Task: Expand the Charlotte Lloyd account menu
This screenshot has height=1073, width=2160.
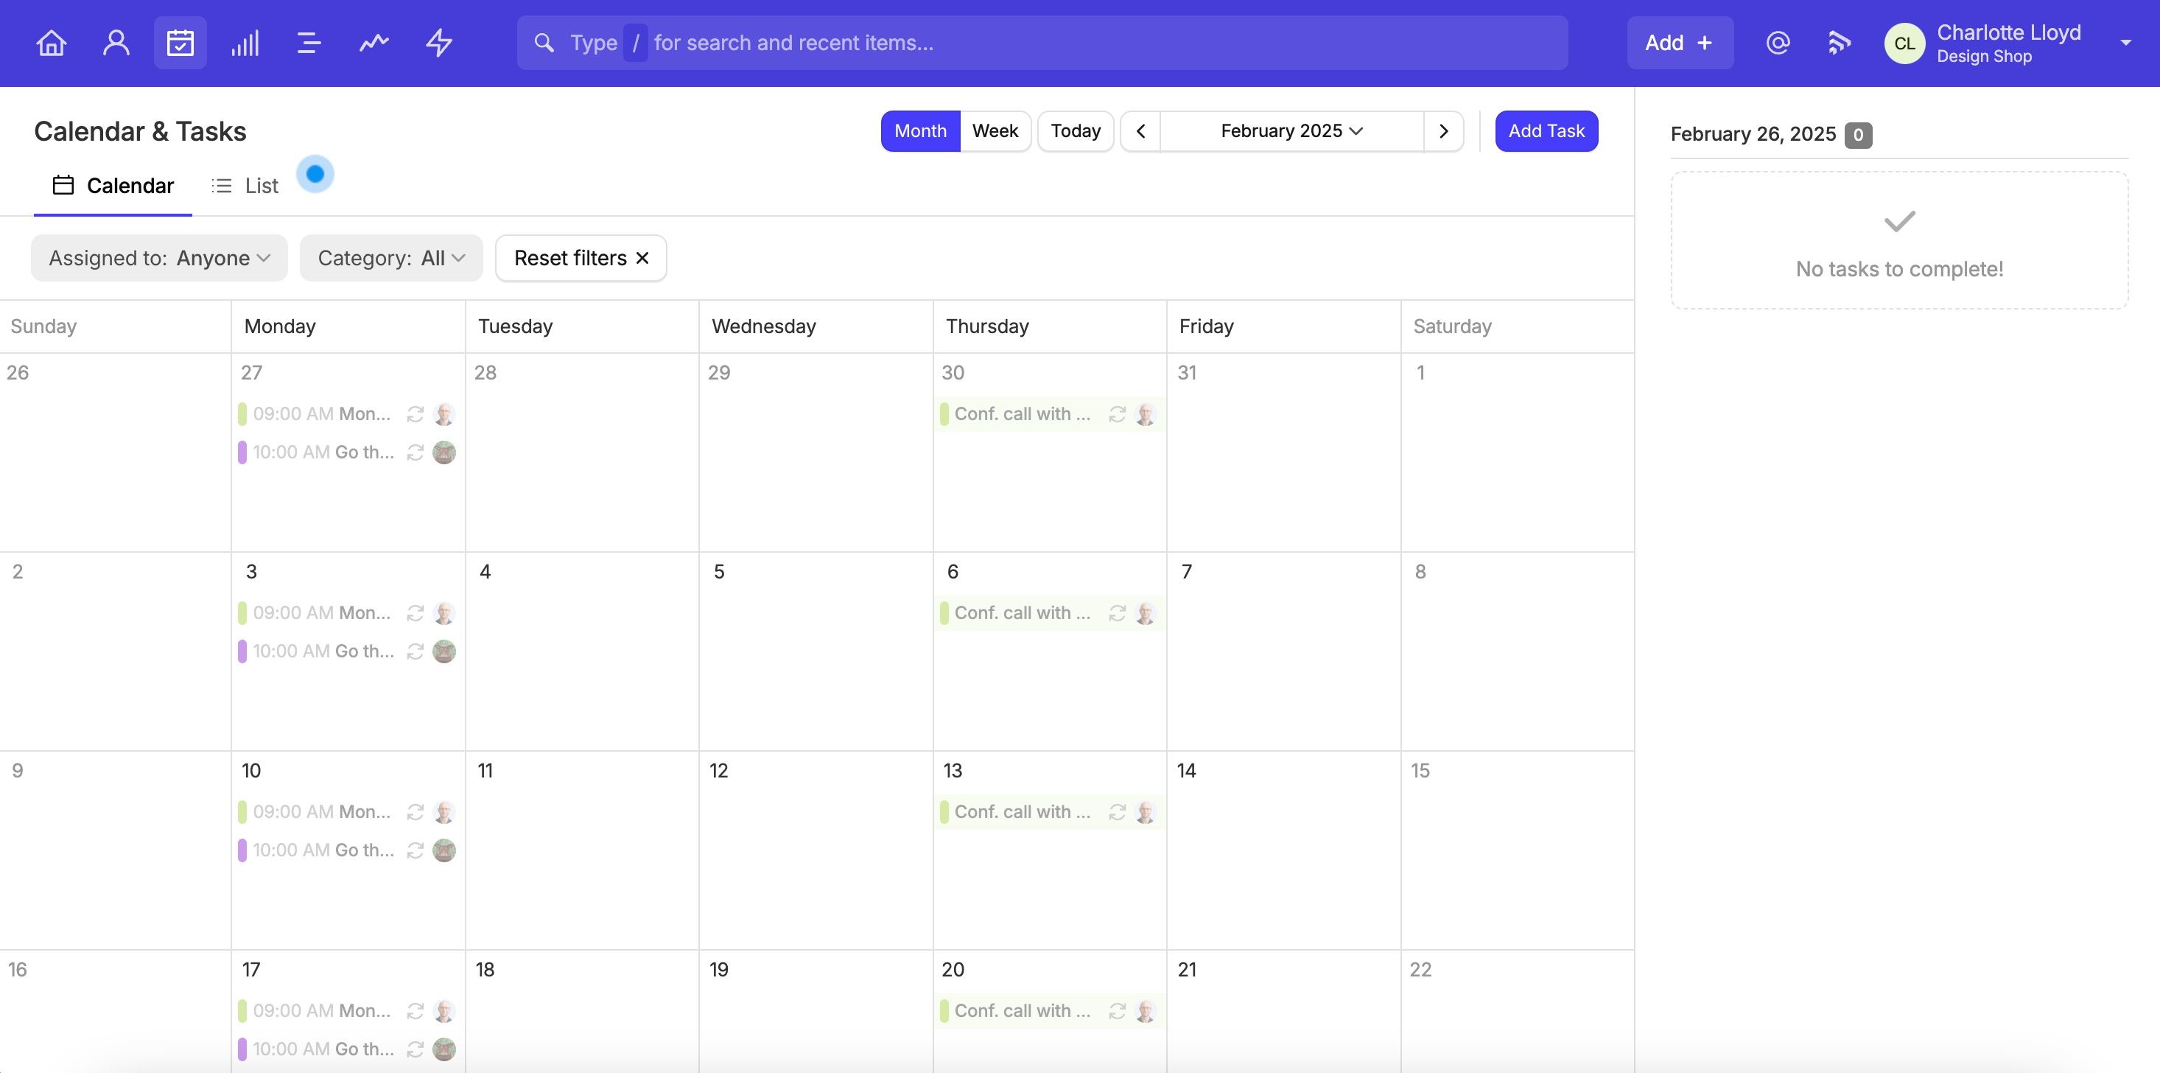Action: point(2125,43)
